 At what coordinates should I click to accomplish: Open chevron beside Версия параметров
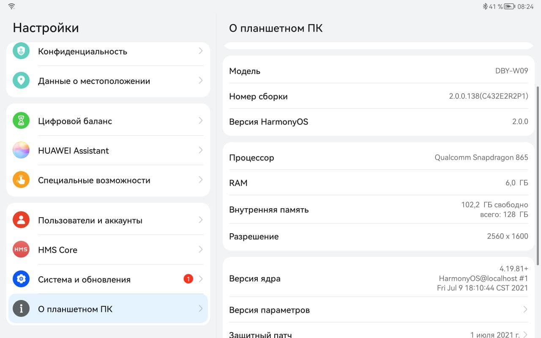525,310
